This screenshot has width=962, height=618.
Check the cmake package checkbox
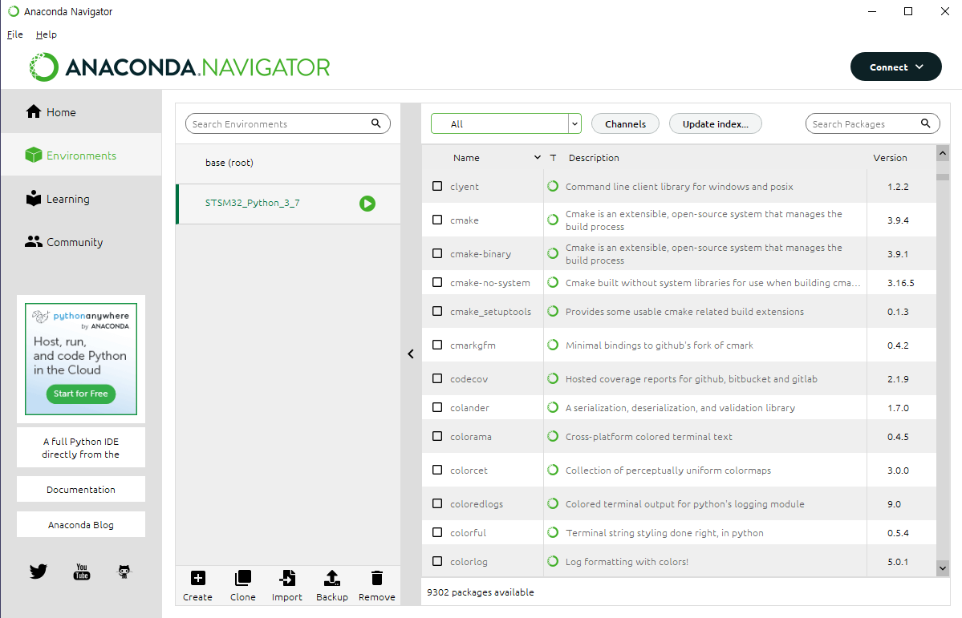coord(436,220)
